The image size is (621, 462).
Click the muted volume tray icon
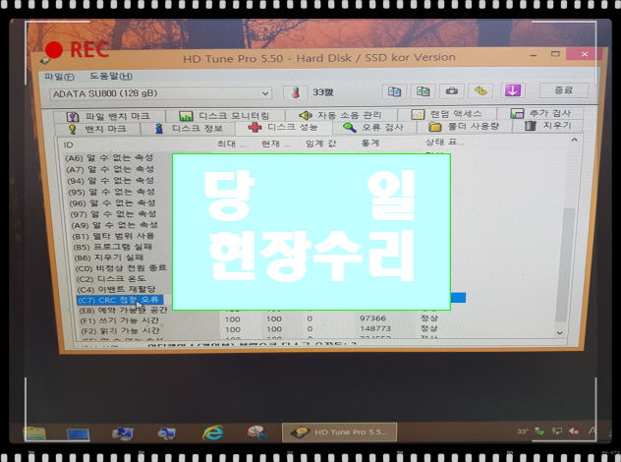coord(574,432)
